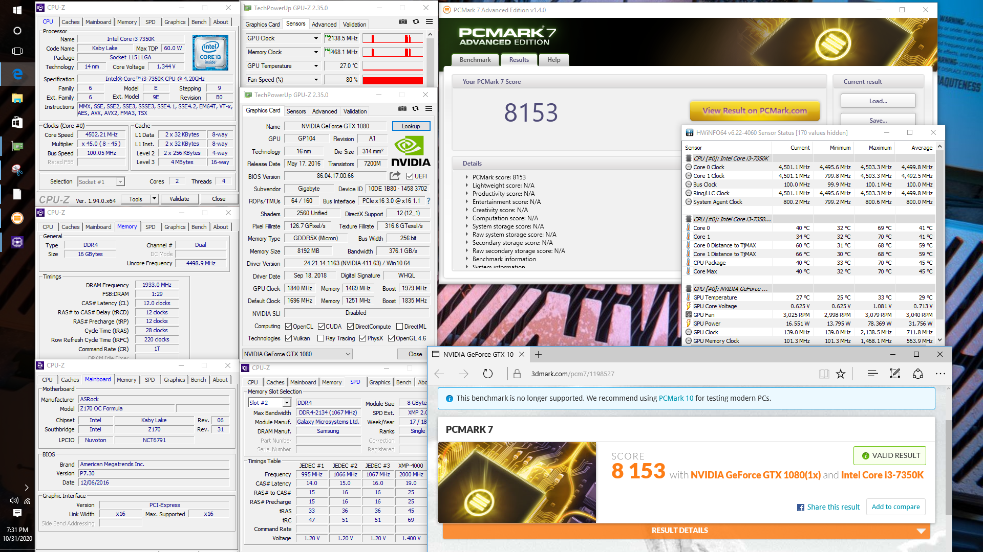Expand the RESULT DETAILS bar

687,531
